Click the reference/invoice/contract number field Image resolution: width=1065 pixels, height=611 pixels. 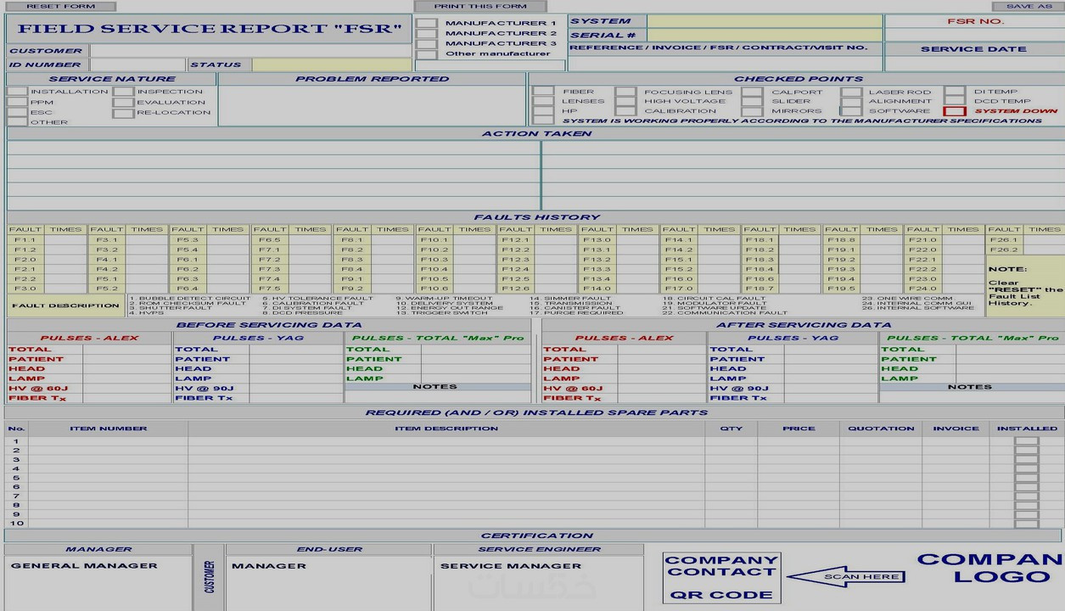[726, 63]
